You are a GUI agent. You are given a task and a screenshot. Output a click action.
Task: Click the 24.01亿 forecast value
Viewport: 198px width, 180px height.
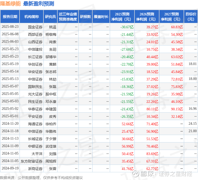pos(152,42)
